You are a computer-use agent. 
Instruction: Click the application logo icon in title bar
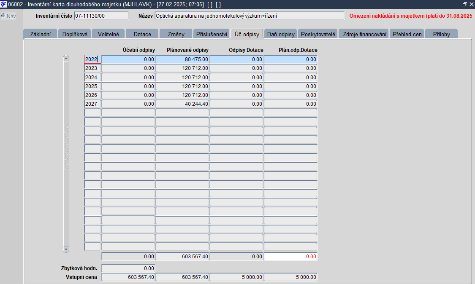[3, 4]
